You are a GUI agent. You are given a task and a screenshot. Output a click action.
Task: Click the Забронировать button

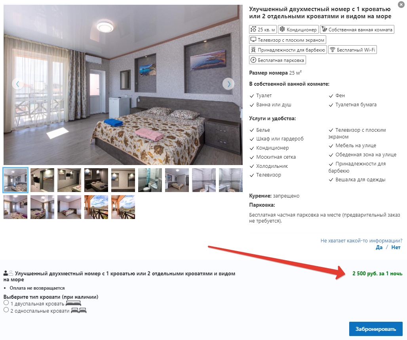[376, 329]
